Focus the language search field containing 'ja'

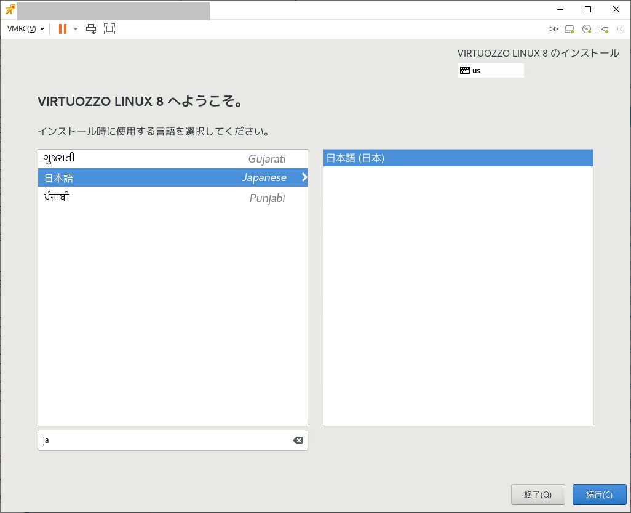click(173, 440)
